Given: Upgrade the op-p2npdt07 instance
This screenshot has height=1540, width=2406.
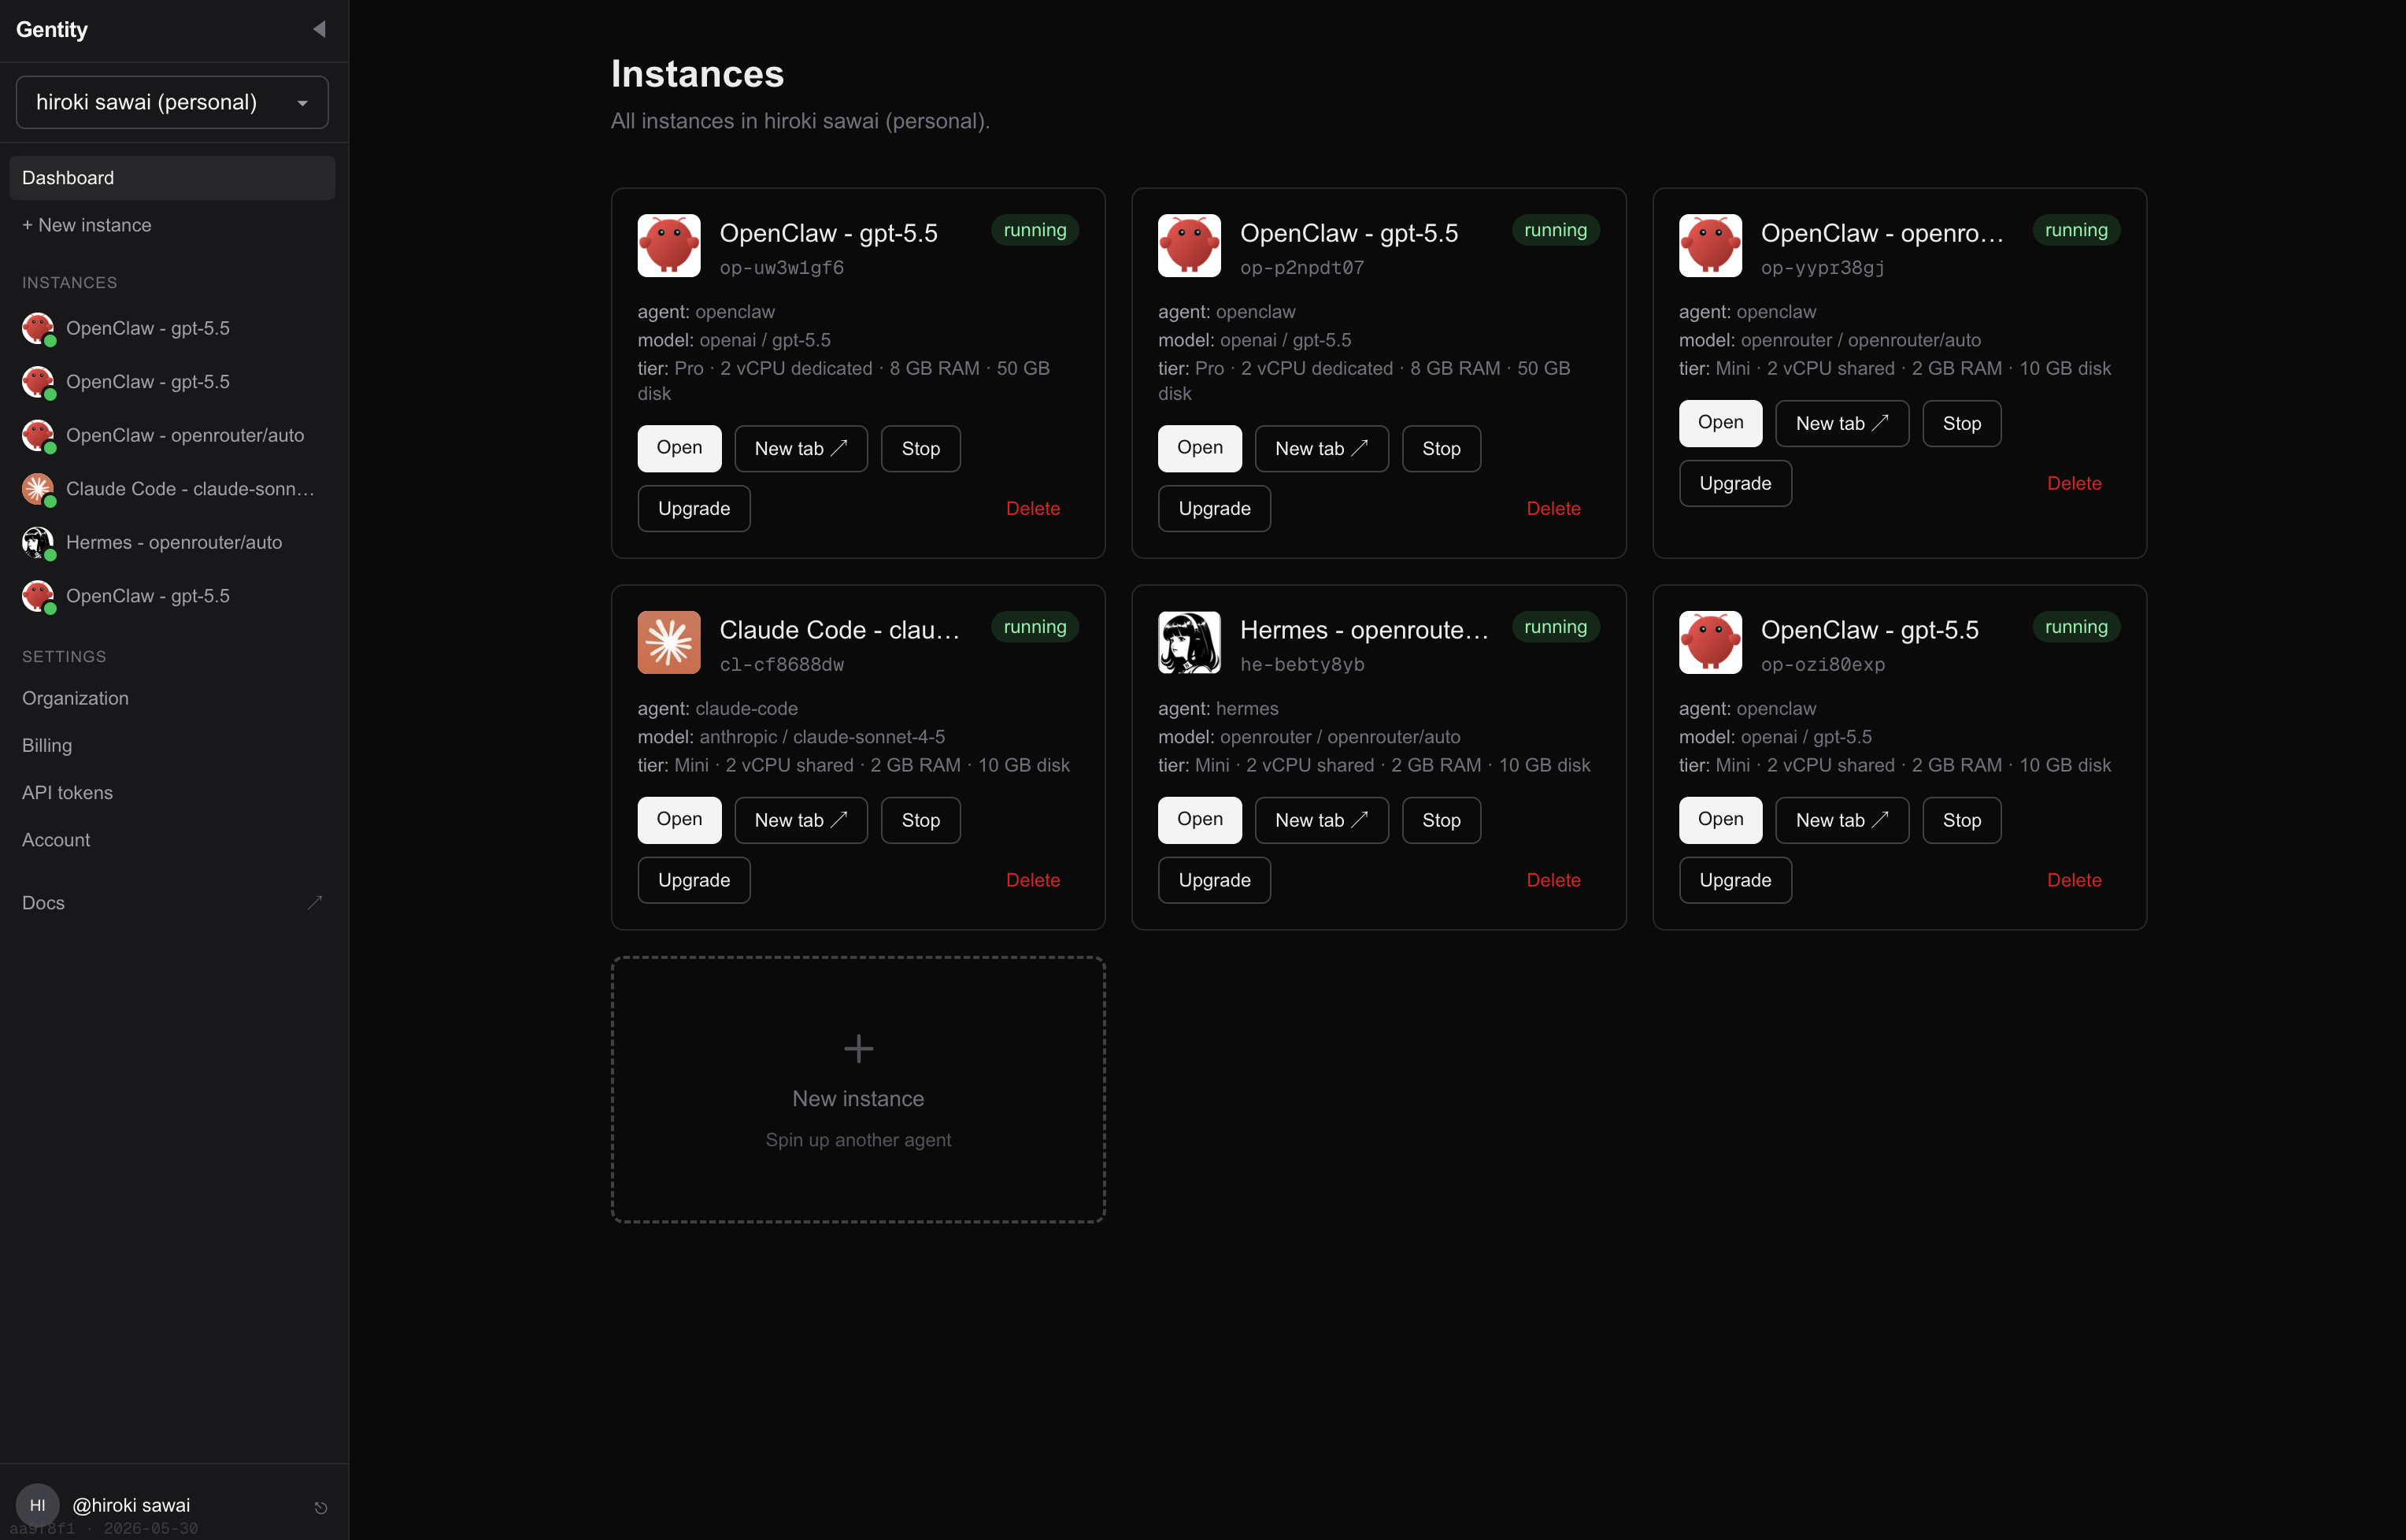Looking at the screenshot, I should pyautogui.click(x=1214, y=508).
